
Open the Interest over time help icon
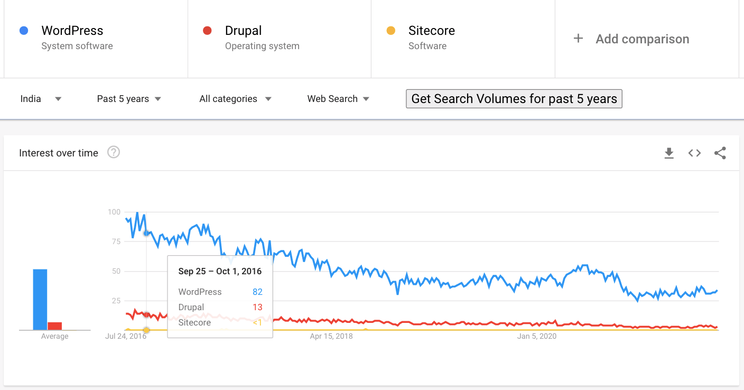click(x=114, y=153)
